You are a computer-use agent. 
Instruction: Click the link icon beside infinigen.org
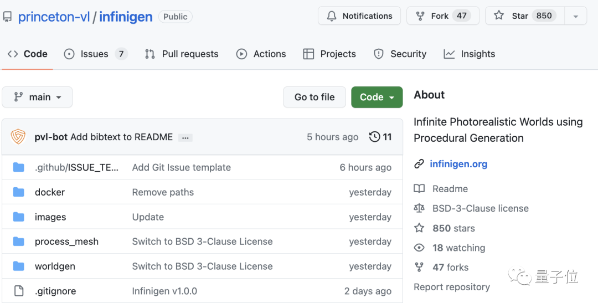pyautogui.click(x=419, y=164)
